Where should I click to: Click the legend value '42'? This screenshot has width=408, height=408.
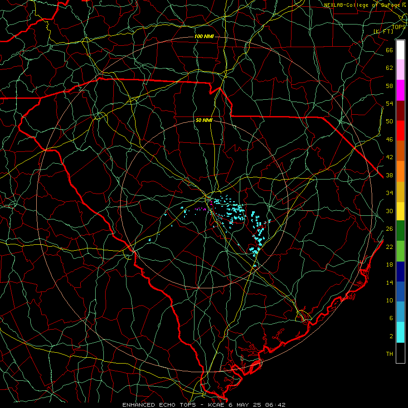389,157
